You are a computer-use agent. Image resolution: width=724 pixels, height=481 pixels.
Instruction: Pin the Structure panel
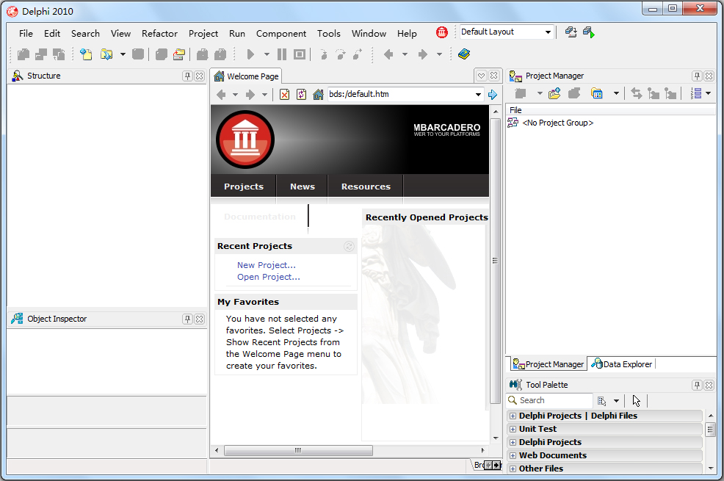187,76
